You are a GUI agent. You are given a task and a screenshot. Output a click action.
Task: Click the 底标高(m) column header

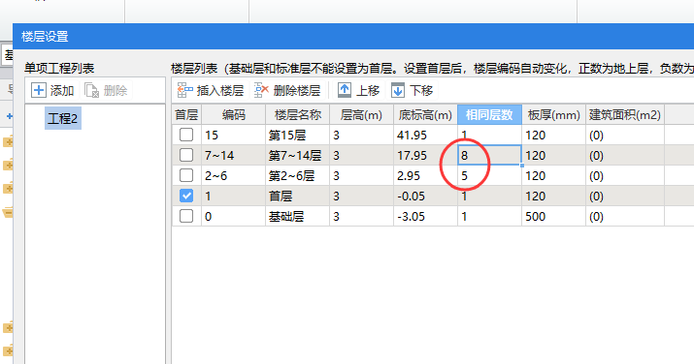[425, 114]
